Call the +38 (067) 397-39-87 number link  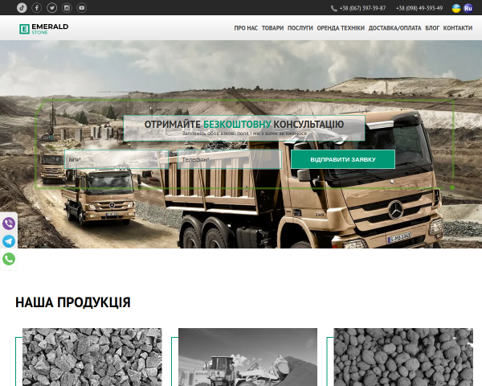[362, 8]
